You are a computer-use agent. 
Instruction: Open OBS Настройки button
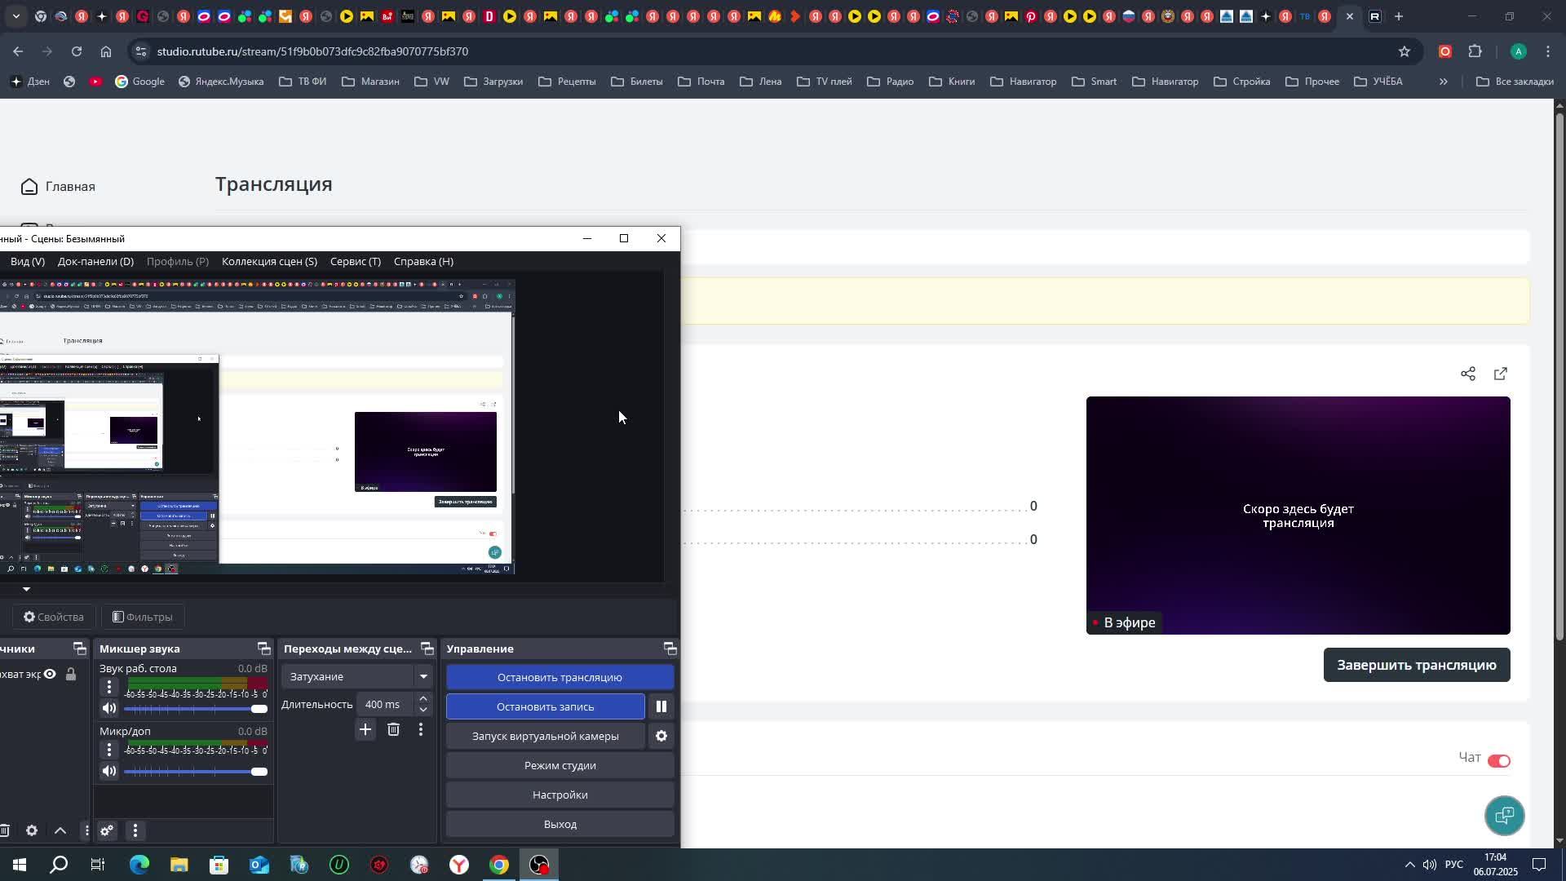click(x=560, y=795)
